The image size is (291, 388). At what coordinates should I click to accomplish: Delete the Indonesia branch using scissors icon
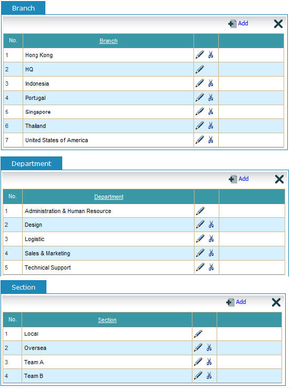point(210,83)
